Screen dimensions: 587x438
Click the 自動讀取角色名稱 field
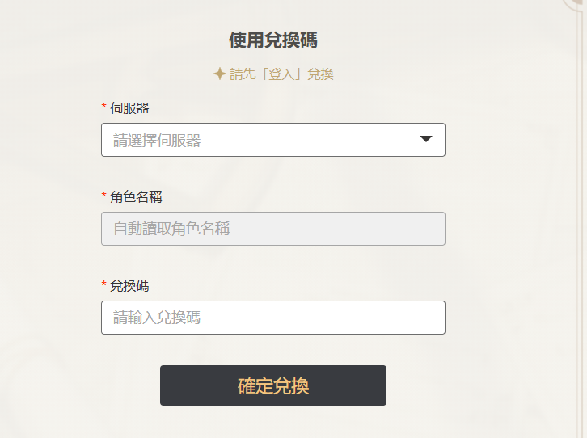[273, 229]
